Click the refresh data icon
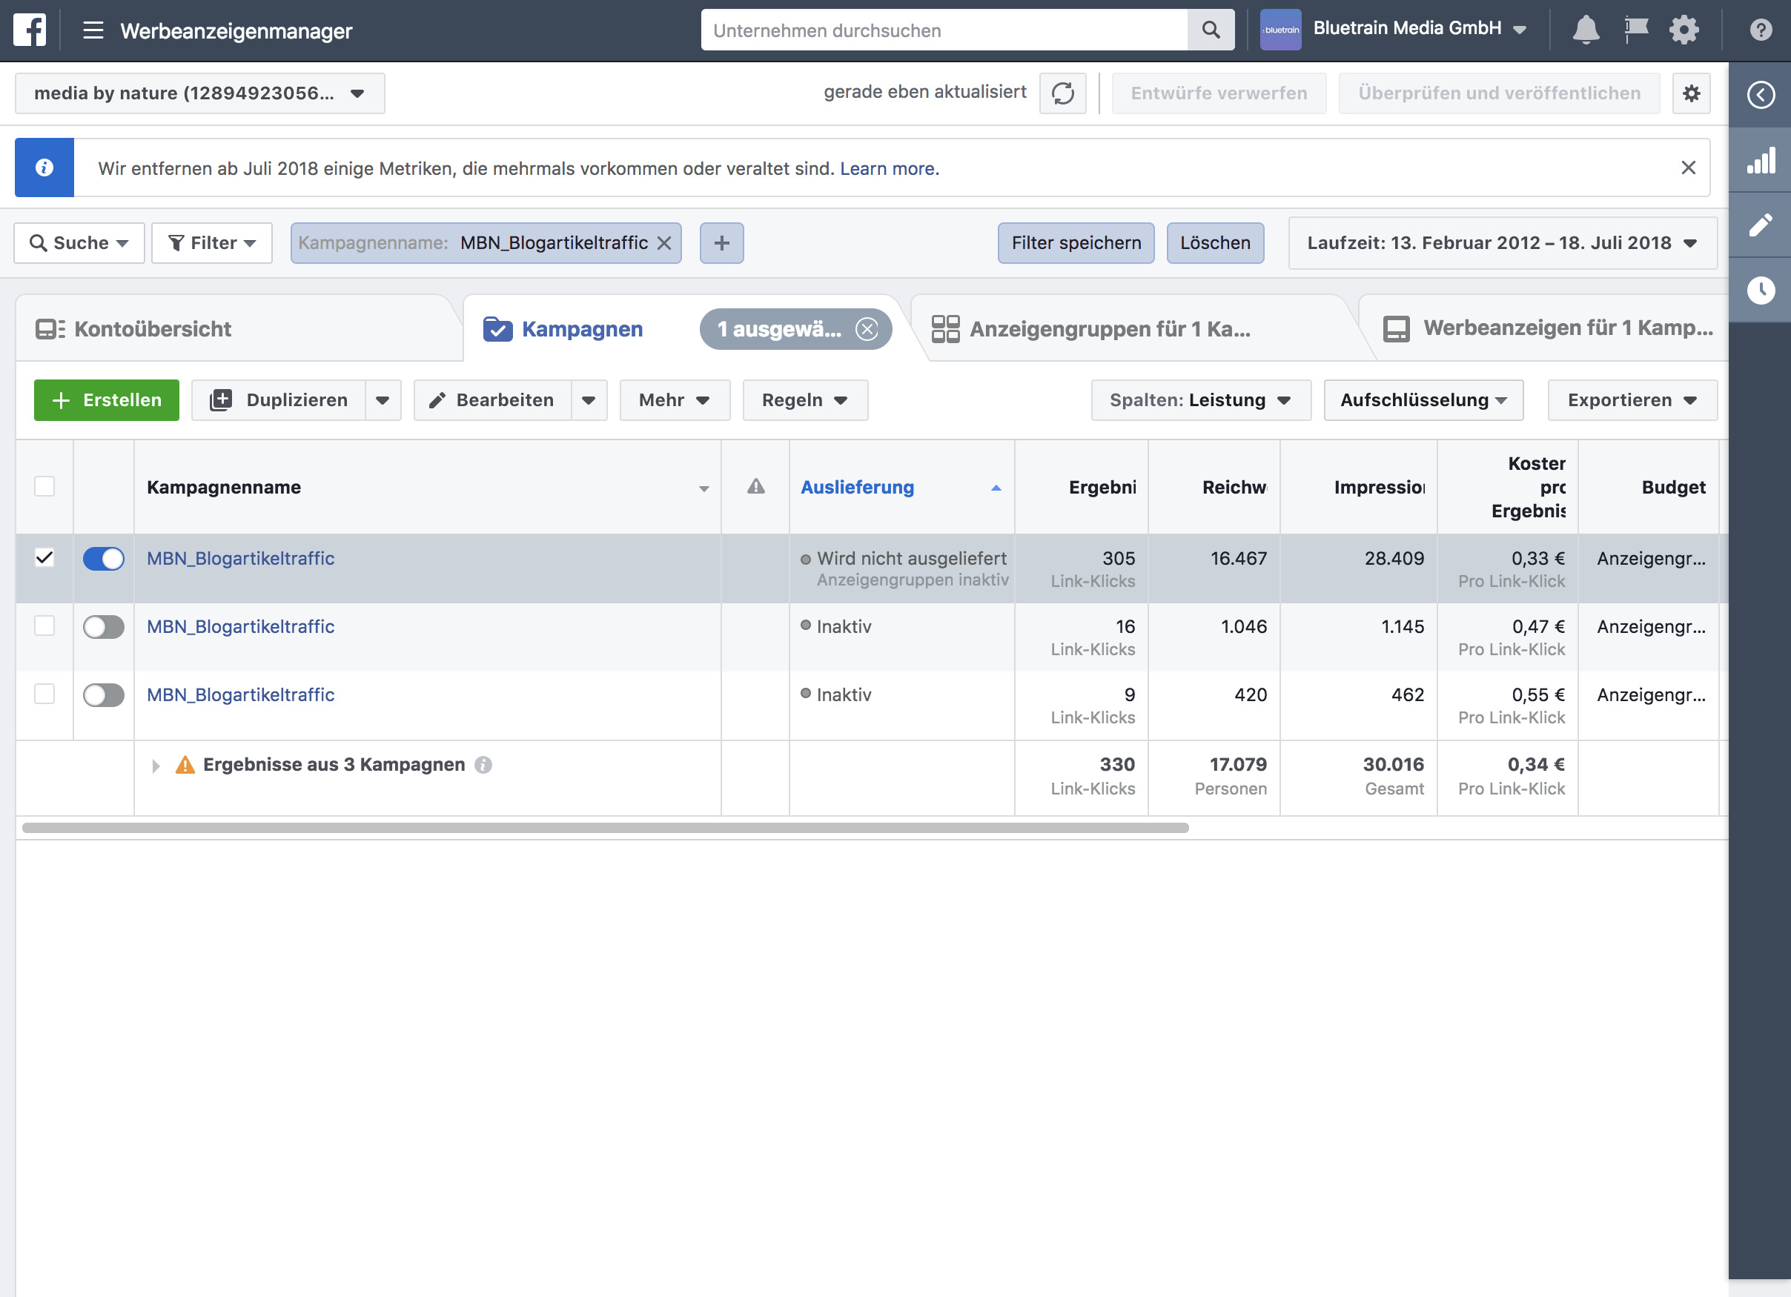1791x1297 pixels. click(1062, 93)
